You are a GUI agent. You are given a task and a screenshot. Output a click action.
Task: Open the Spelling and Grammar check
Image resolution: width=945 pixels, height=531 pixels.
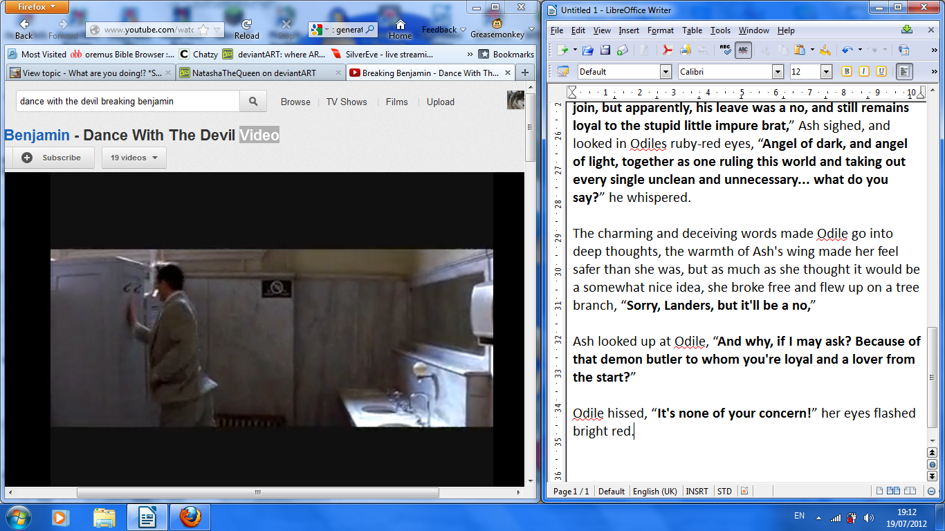[725, 50]
